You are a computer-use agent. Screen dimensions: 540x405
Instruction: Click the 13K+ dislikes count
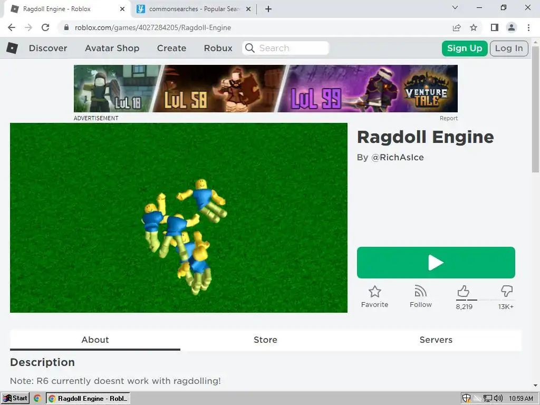[x=506, y=306]
